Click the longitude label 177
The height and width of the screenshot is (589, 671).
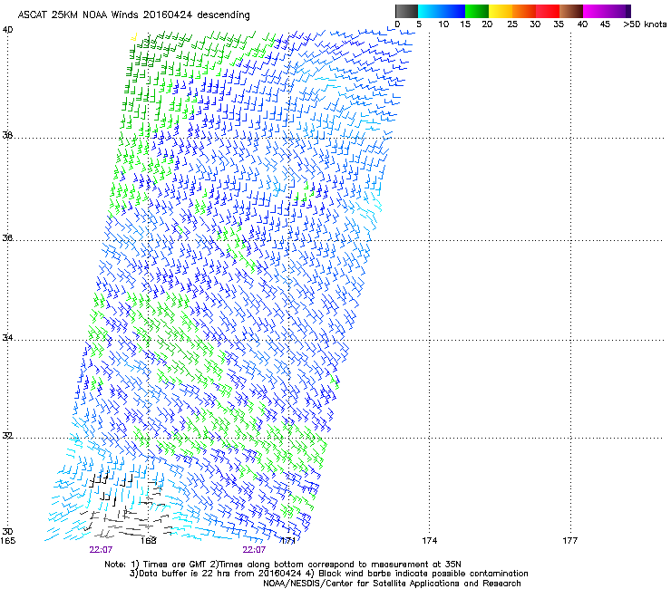[x=570, y=541]
